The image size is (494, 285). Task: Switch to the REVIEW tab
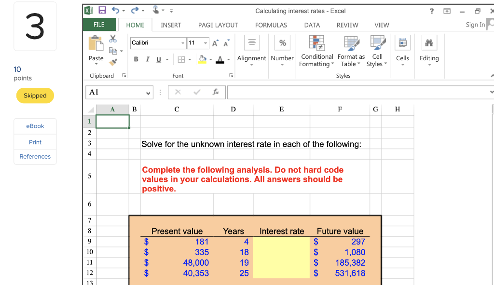(347, 25)
